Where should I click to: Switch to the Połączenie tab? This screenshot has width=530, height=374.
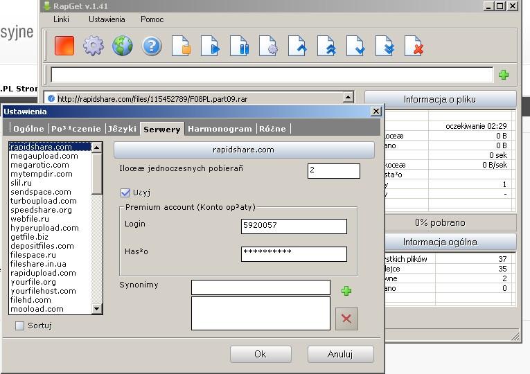point(76,129)
